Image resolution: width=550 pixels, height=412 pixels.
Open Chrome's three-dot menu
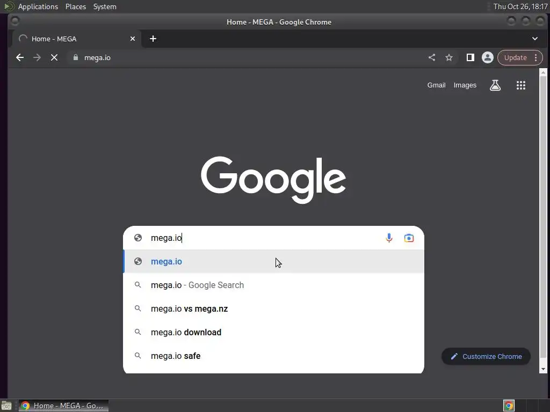[535, 57]
